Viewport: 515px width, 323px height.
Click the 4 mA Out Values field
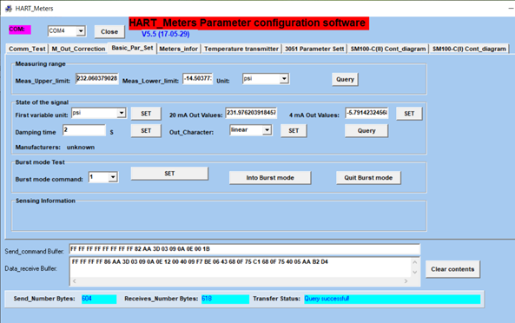366,113
